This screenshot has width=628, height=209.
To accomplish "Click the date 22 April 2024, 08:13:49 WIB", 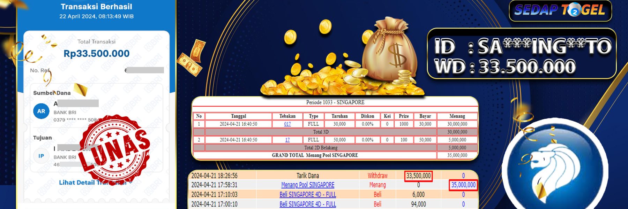I will coord(96,16).
